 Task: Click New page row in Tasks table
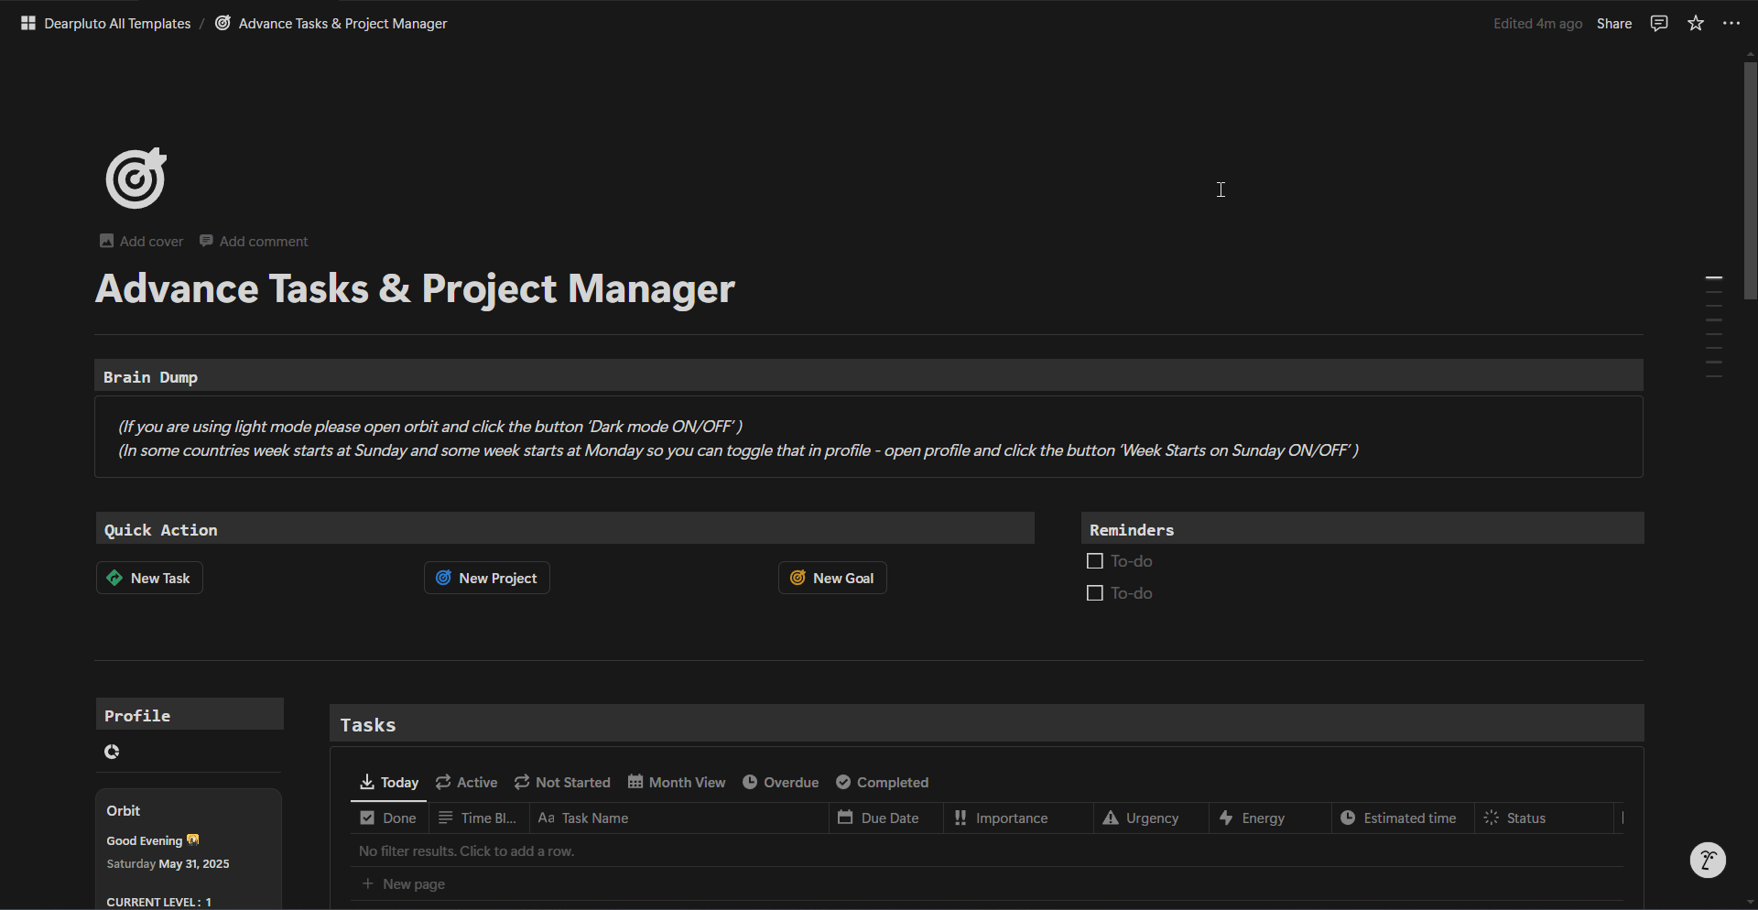click(x=413, y=883)
